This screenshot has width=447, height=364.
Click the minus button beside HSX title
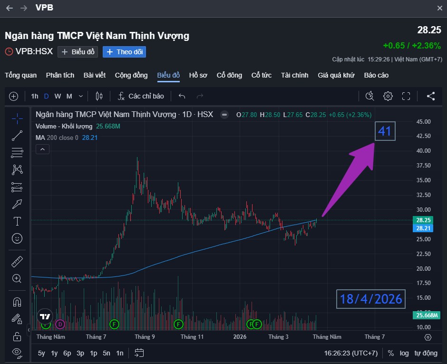224,115
